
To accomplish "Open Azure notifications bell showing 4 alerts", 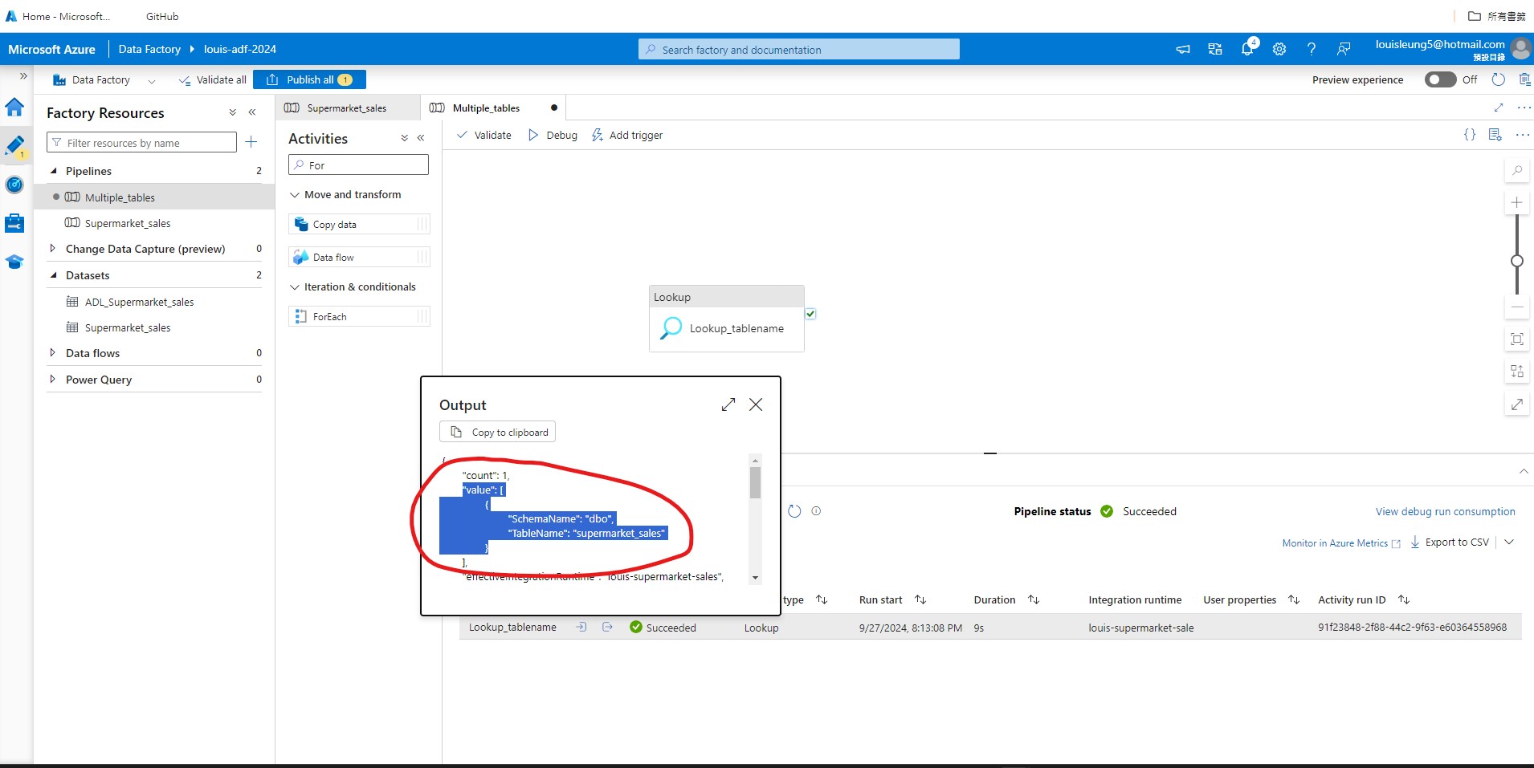I will [1247, 48].
